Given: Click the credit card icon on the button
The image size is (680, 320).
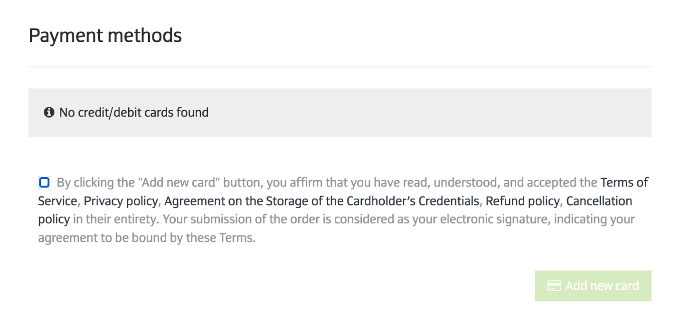Looking at the screenshot, I should point(554,286).
